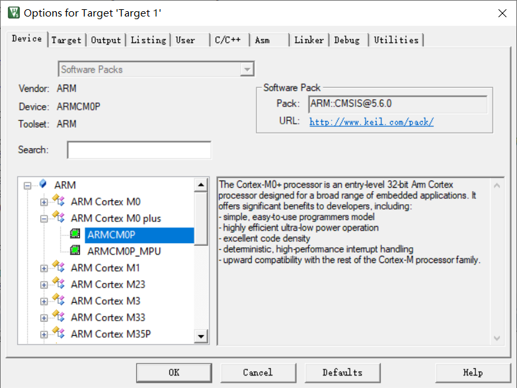Expand the ARM Cortex M23 node
Screen dimensions: 517x388
pos(44,285)
